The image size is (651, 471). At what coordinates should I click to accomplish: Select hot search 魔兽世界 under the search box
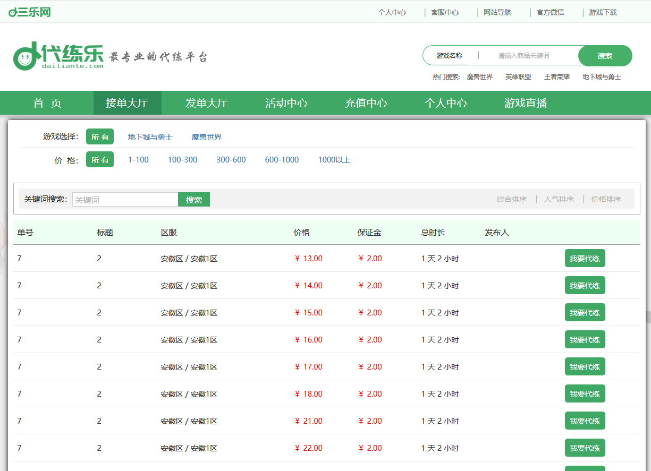[x=480, y=77]
